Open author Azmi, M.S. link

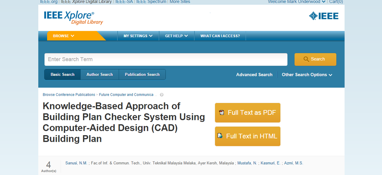click(x=294, y=163)
